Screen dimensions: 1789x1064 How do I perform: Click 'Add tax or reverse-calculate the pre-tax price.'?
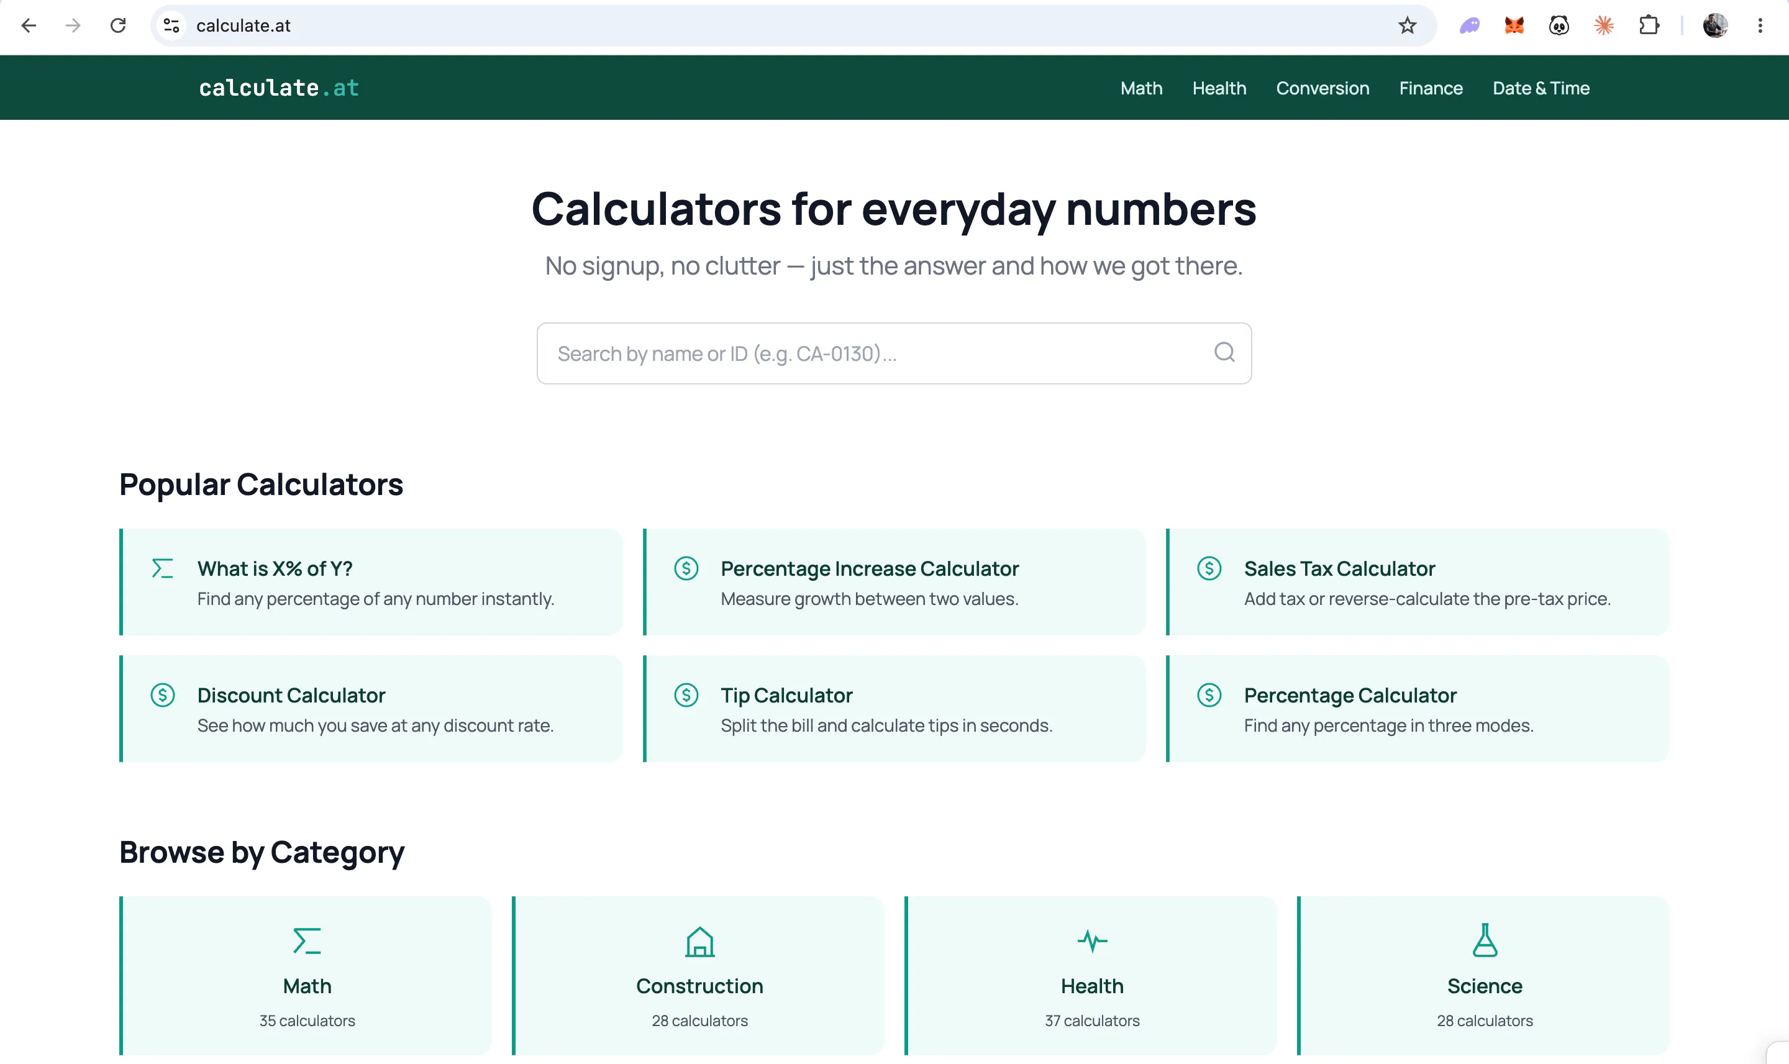1427,599
